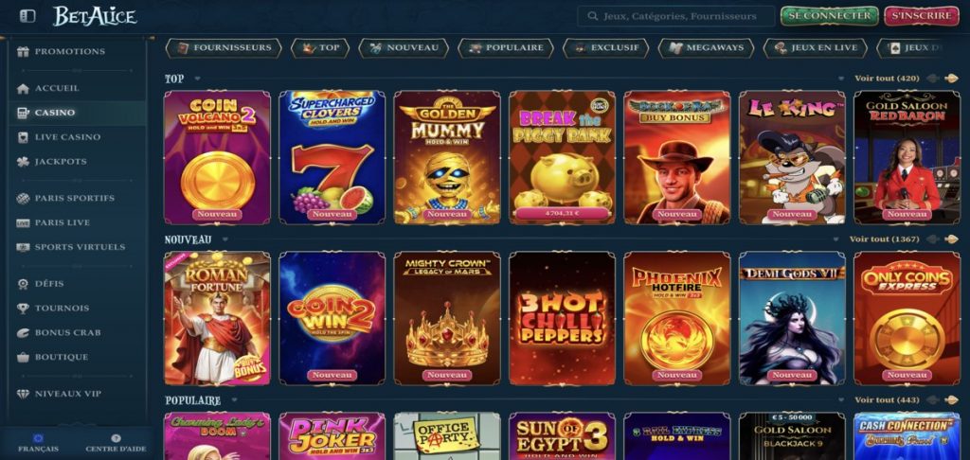Open Boutique basket icon

[23, 358]
